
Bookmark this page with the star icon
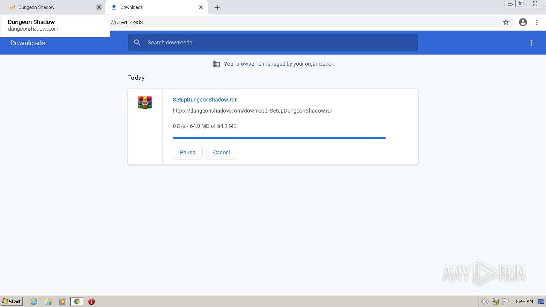[x=506, y=22]
